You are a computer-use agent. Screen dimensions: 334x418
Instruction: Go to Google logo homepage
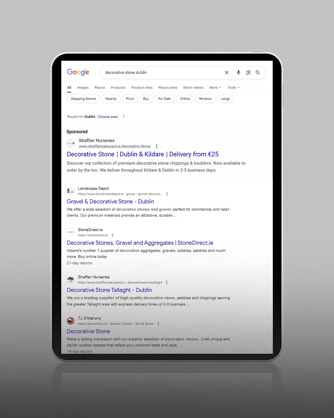(x=78, y=72)
